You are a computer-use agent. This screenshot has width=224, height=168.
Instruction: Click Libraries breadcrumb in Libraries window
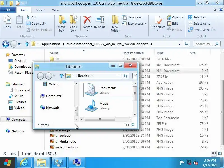point(83,76)
